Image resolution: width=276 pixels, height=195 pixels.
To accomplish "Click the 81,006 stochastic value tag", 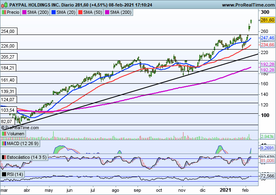I will coord(267,160).
